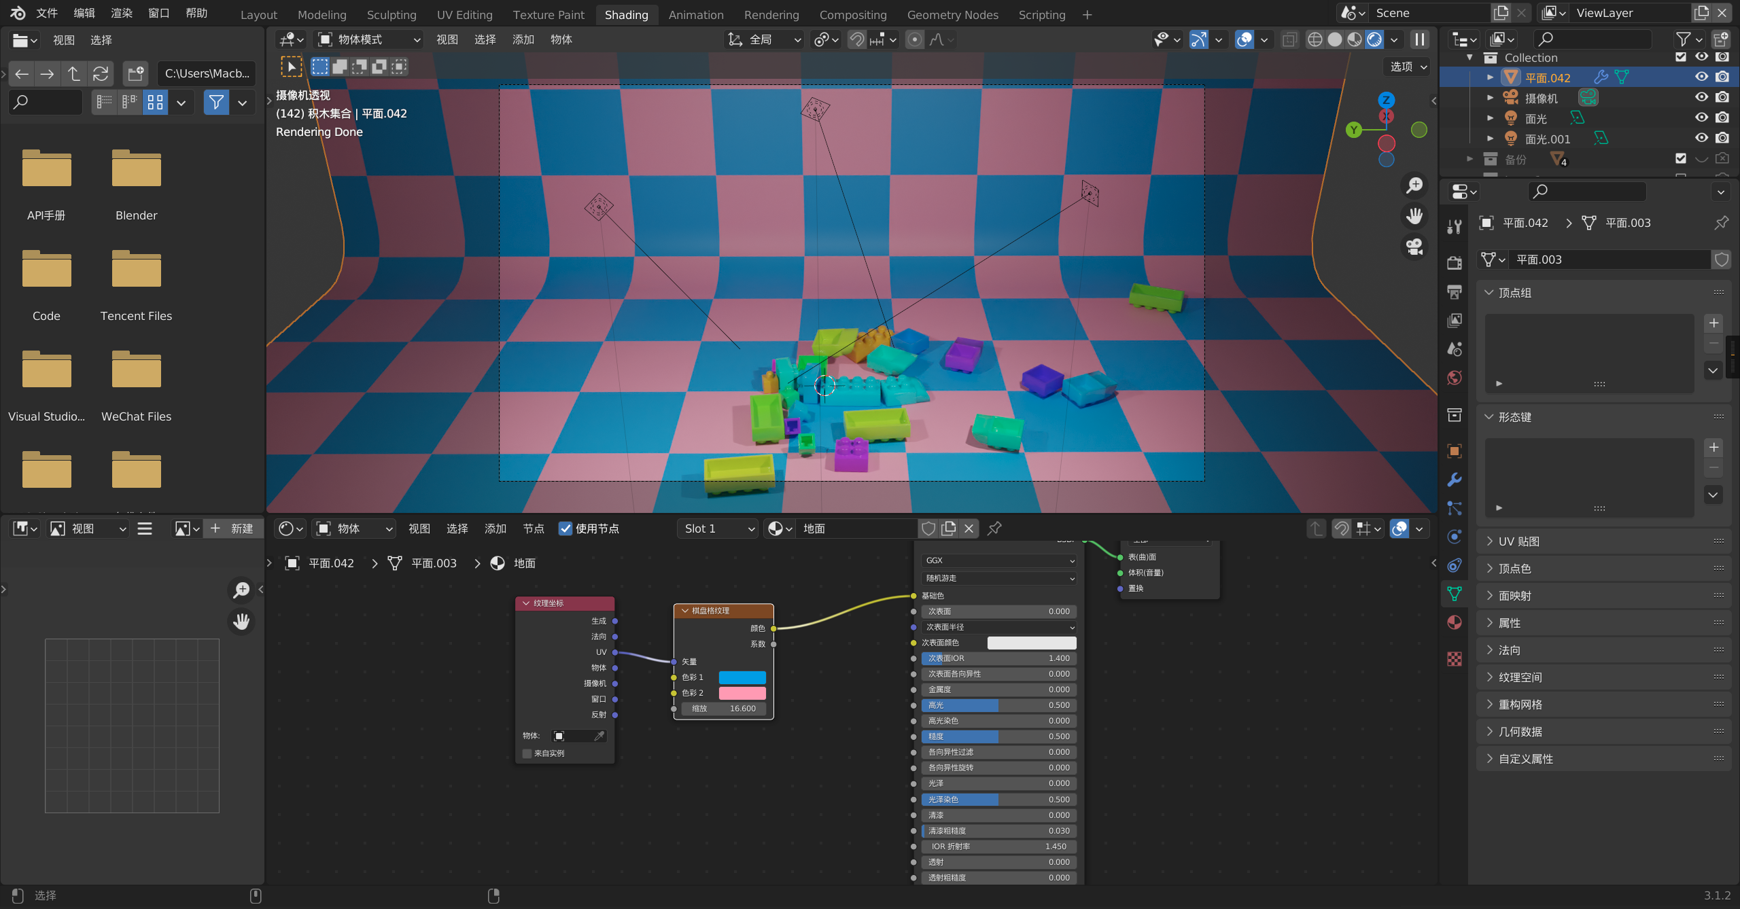Open the Scene properties tab
This screenshot has height=909, width=1740.
(1455, 349)
